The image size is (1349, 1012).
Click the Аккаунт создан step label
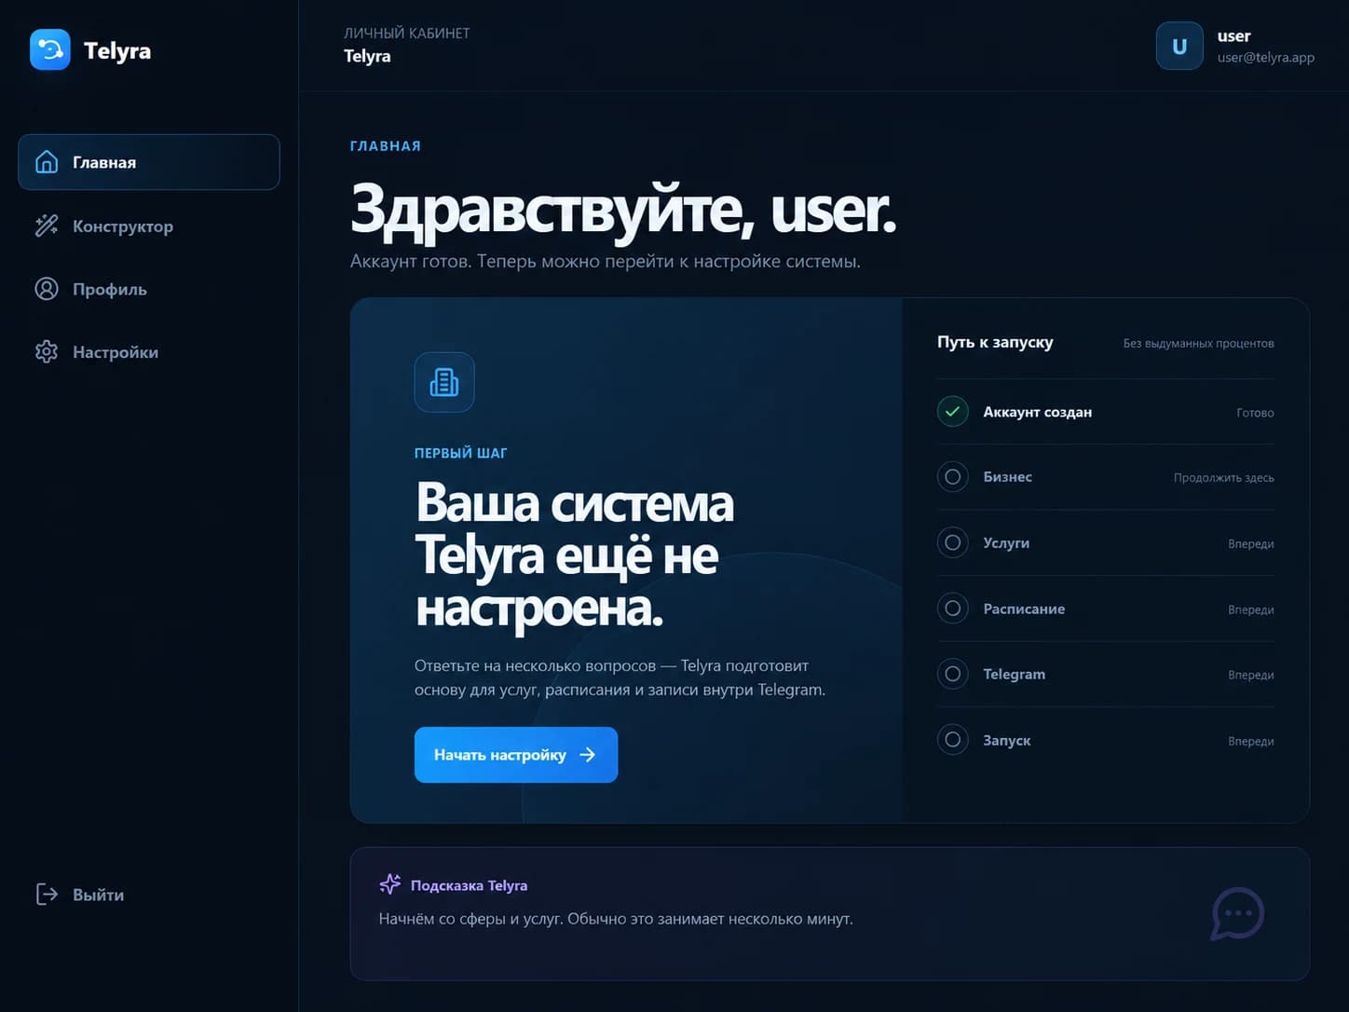click(x=1037, y=412)
